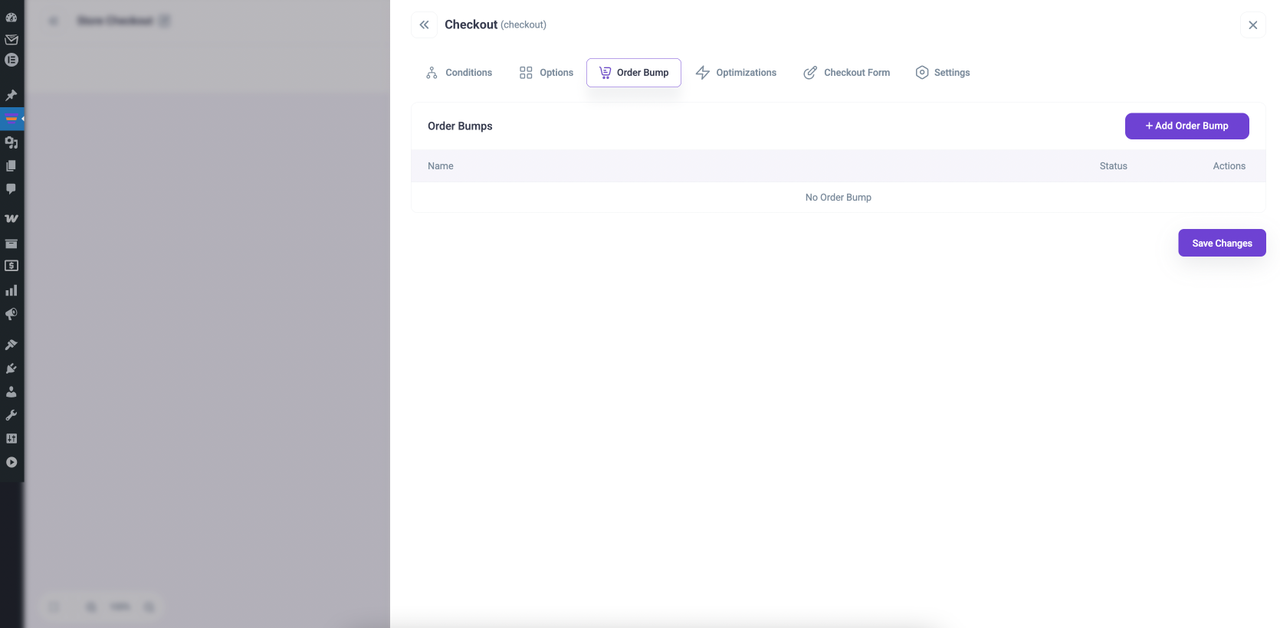The height and width of the screenshot is (628, 1280).
Task: Switch to the Settings tab
Action: pos(943,73)
